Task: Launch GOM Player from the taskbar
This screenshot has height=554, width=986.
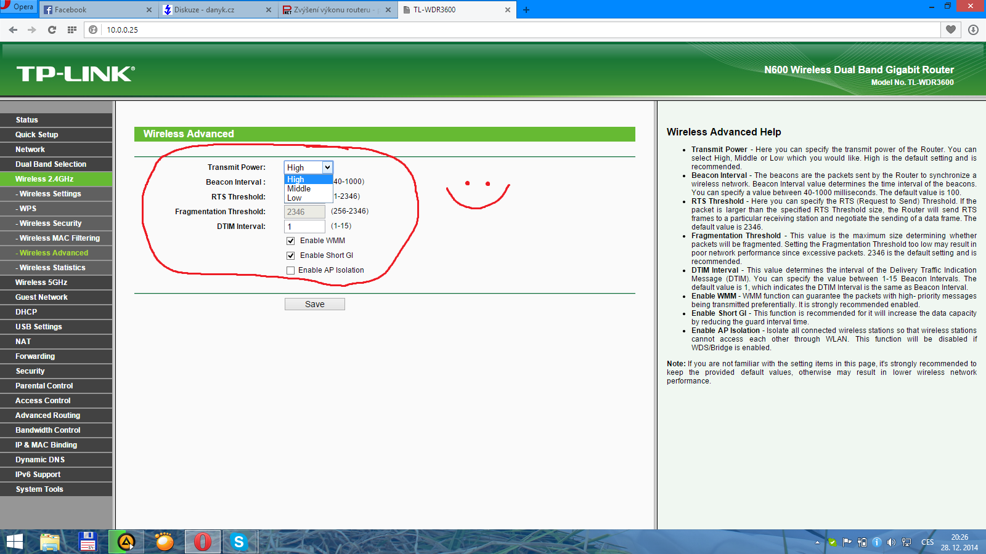Action: (164, 542)
